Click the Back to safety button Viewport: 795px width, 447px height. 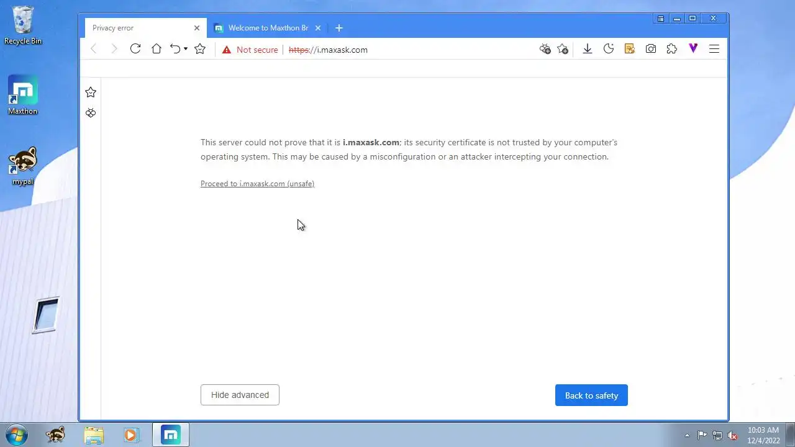click(591, 395)
